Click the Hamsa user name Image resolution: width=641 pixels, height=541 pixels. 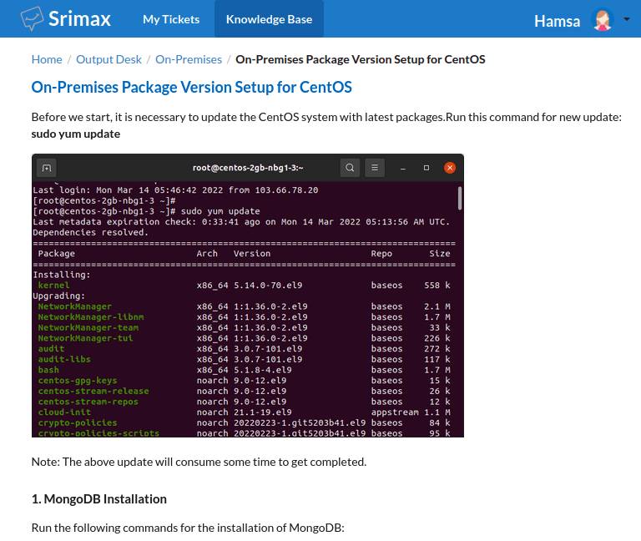click(x=557, y=21)
